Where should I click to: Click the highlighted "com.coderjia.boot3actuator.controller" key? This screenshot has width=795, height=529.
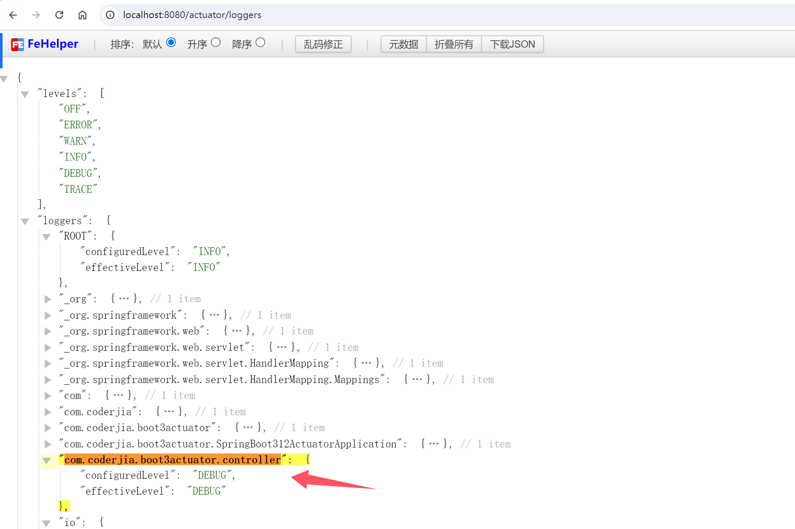coord(173,460)
